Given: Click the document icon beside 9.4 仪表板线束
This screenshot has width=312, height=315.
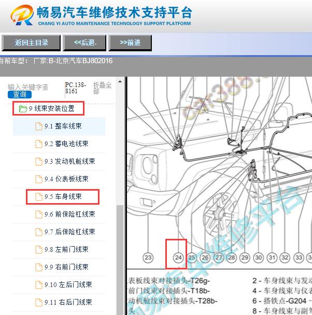Looking at the screenshot, I should 38,179.
